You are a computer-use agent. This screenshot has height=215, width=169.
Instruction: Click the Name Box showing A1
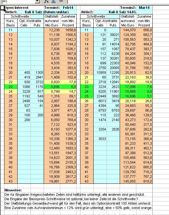[19, 1]
